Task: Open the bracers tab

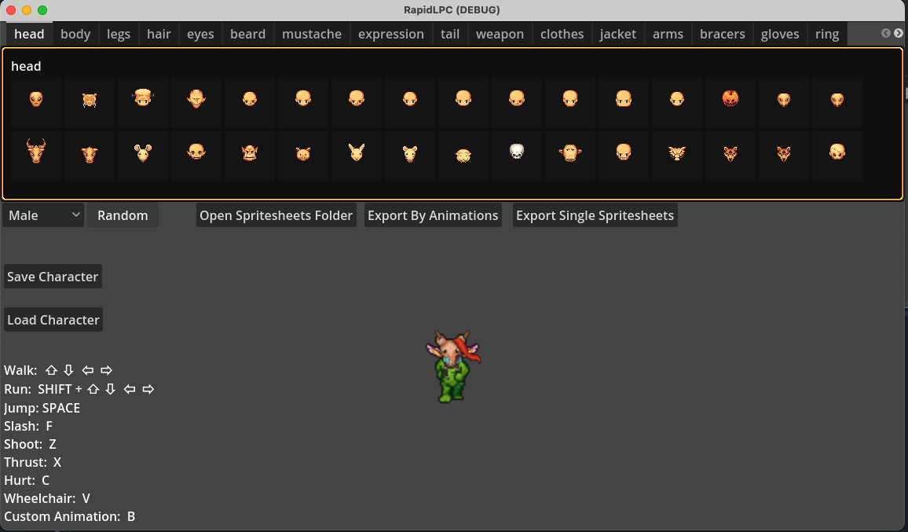Action: pyautogui.click(x=722, y=35)
